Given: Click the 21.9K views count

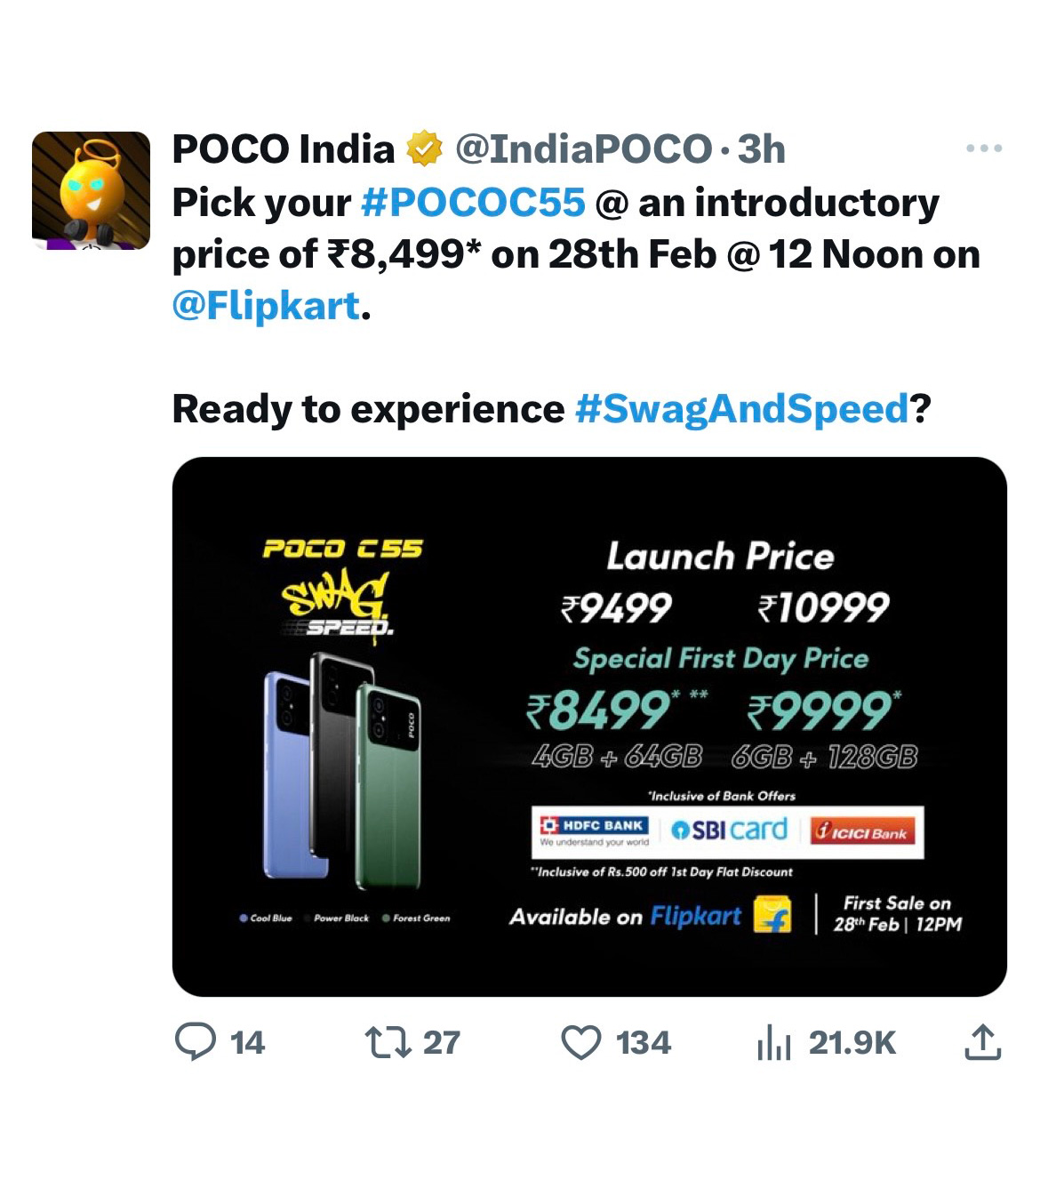Looking at the screenshot, I should (x=852, y=1042).
